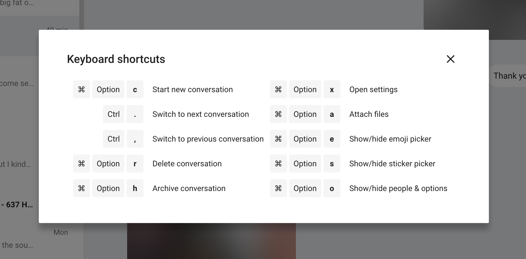
Task: Click the Command key icon beside Attach files
Action: click(278, 114)
